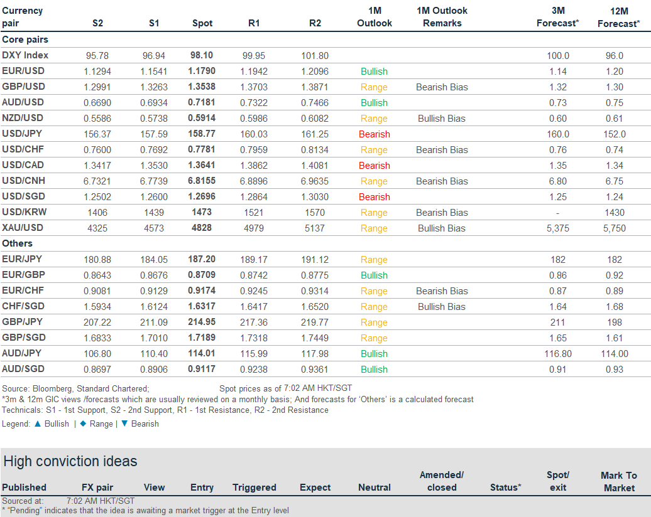Click the Bearish down-triangle legend icon
The height and width of the screenshot is (517, 651).
(124, 424)
